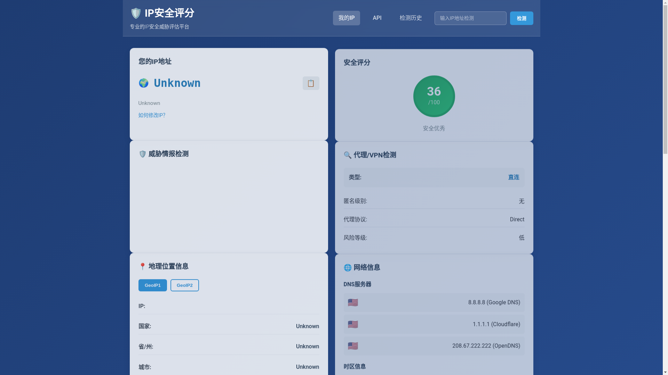This screenshot has width=668, height=375.
Task: Click magnifier icon next to 代理/VPN检测
Action: pyautogui.click(x=347, y=155)
